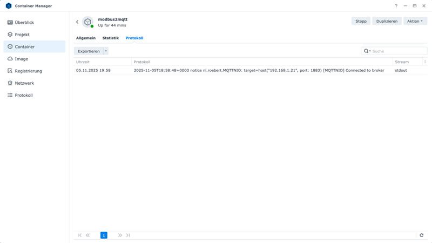Jump to first page of log
Image resolution: width=432 pixels, height=243 pixels.
pos(80,235)
